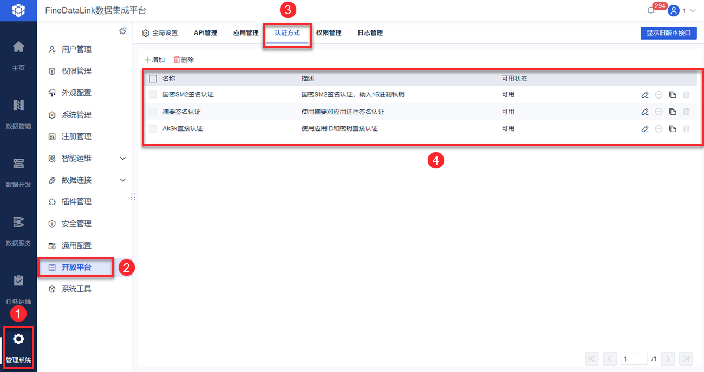Tick the select-all checkbox in the header
The image size is (704, 372).
[x=153, y=79]
